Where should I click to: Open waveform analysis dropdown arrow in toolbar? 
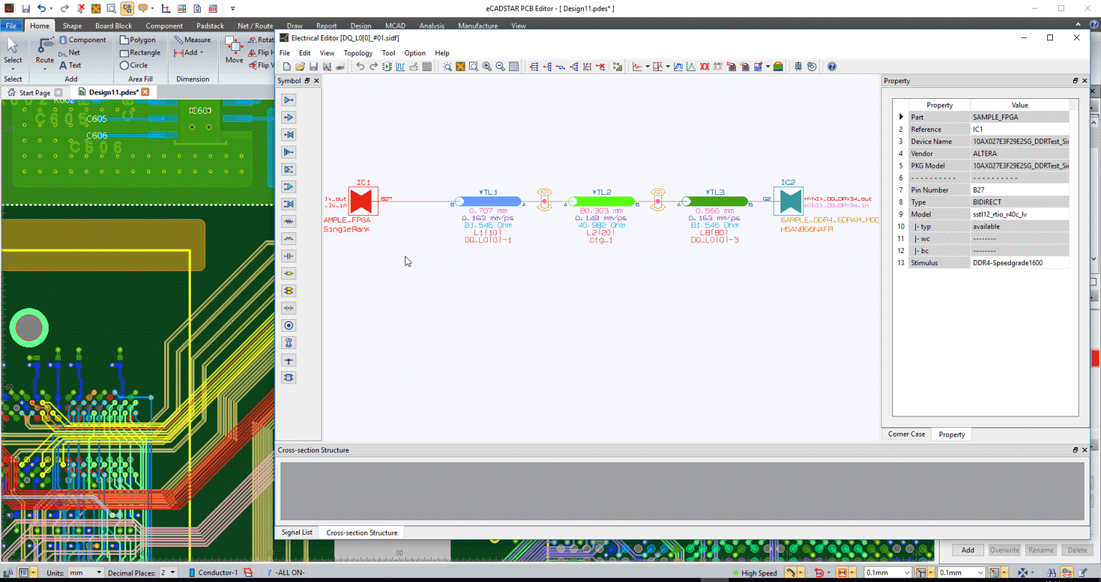coord(648,67)
